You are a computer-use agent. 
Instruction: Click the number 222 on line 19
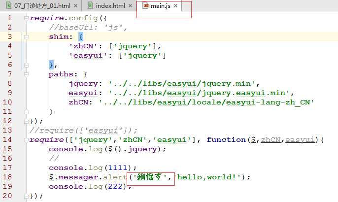point(115,186)
